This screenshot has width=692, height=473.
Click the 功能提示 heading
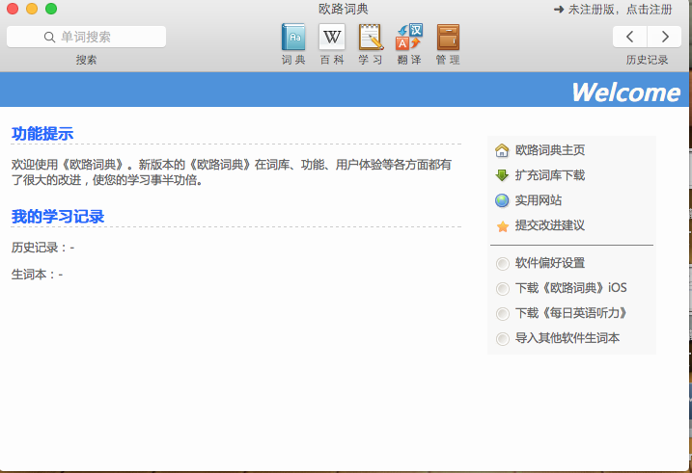(42, 134)
